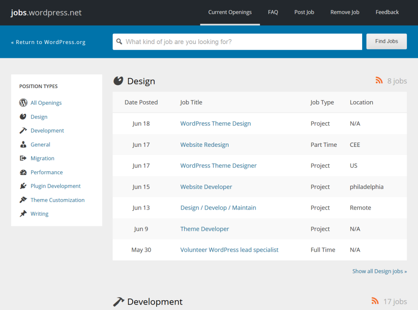Click the Writing pushpin icon in sidebar

click(23, 214)
